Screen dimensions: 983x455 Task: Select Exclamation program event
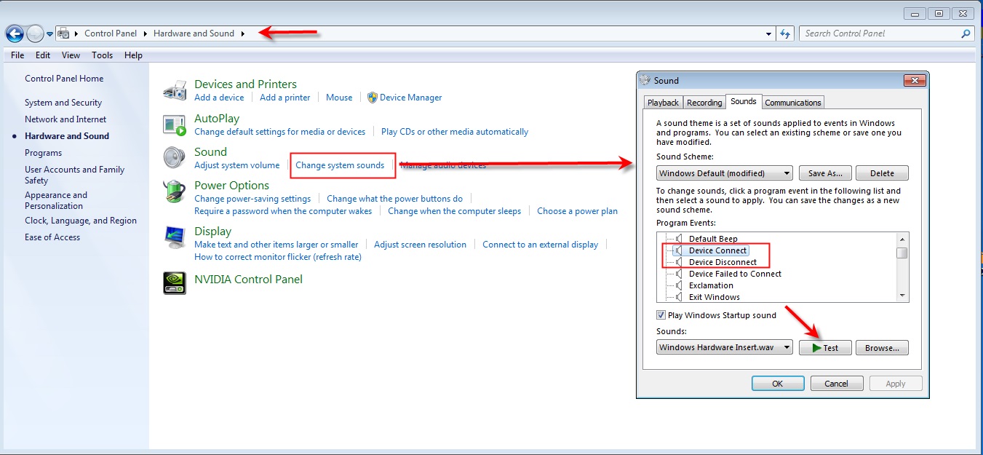click(711, 285)
